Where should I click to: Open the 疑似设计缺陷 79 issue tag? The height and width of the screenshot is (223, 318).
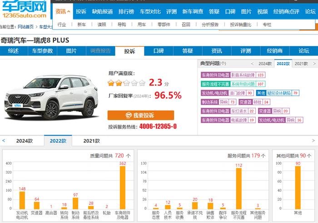click(278, 93)
